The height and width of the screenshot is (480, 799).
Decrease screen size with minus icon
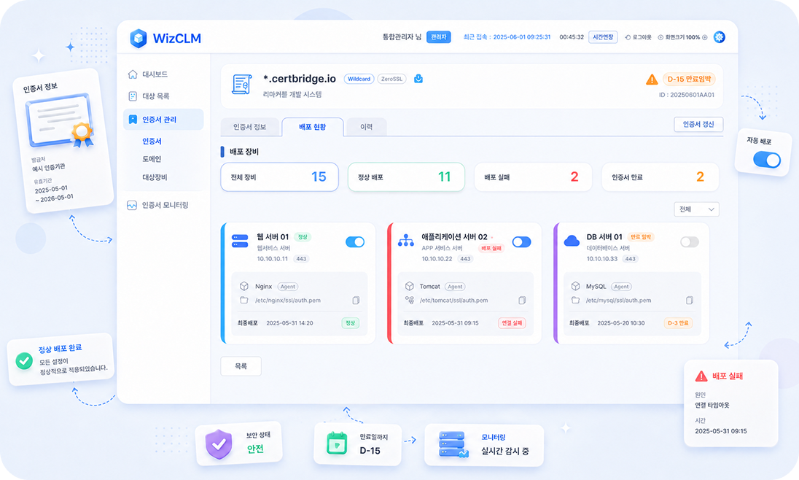pyautogui.click(x=660, y=37)
